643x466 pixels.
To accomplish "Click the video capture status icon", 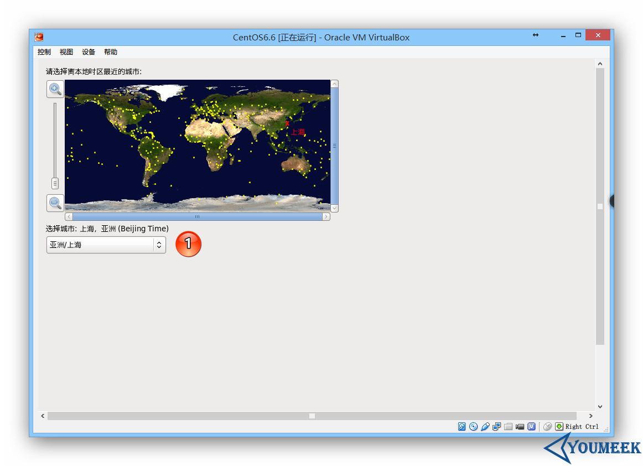I will point(520,426).
